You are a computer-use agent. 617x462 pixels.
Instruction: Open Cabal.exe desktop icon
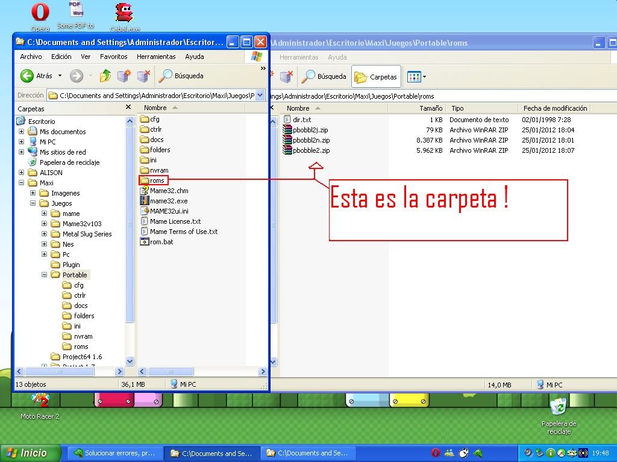pos(124,17)
